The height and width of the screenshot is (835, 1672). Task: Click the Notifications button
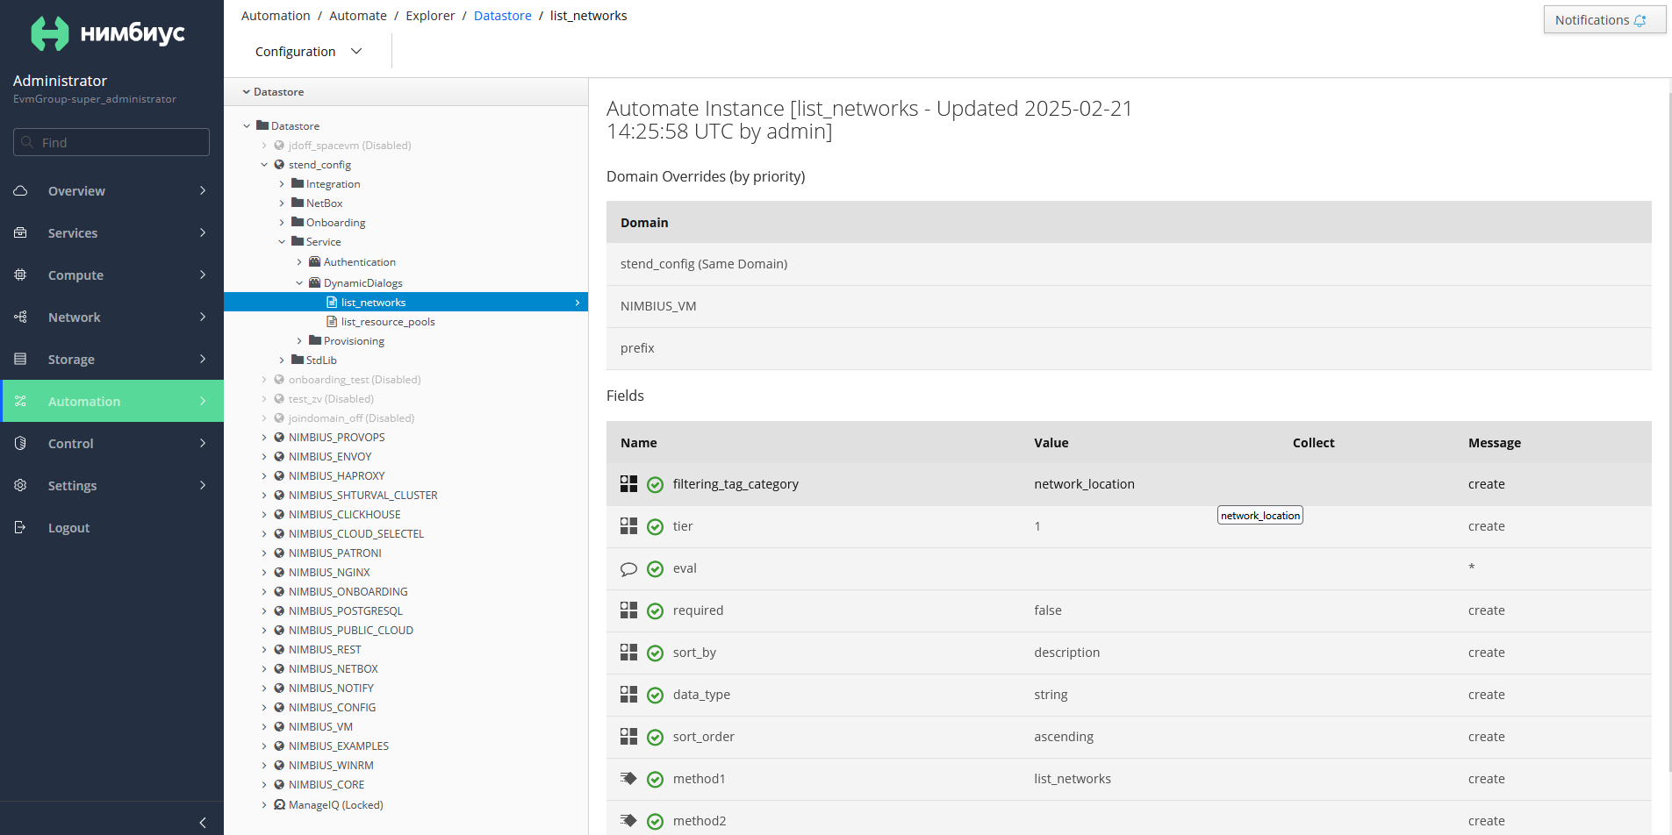click(x=1604, y=20)
